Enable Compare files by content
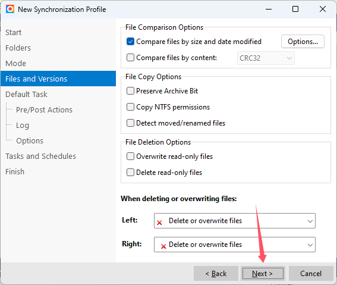The image size is (337, 285). tap(130, 58)
